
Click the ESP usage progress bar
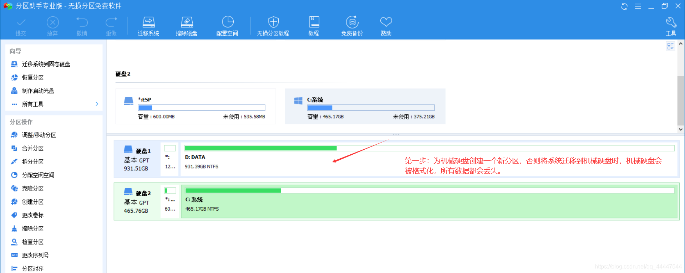[202, 108]
